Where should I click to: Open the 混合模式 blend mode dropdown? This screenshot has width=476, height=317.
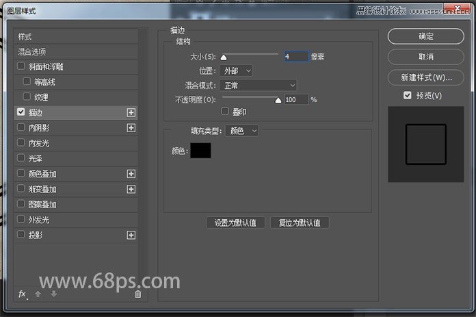258,86
